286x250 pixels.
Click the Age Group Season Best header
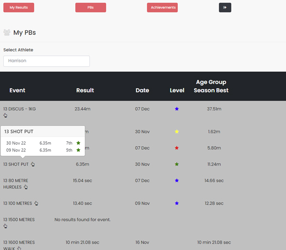(x=211, y=86)
